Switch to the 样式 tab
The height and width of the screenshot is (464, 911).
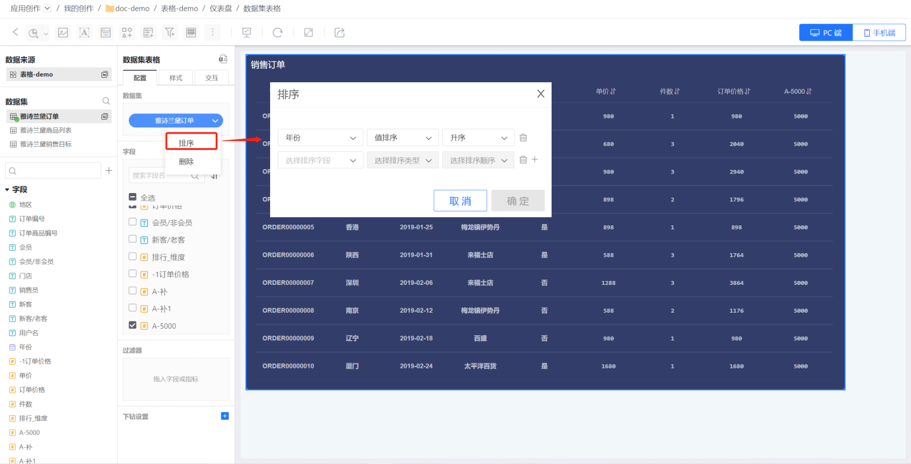coord(175,78)
